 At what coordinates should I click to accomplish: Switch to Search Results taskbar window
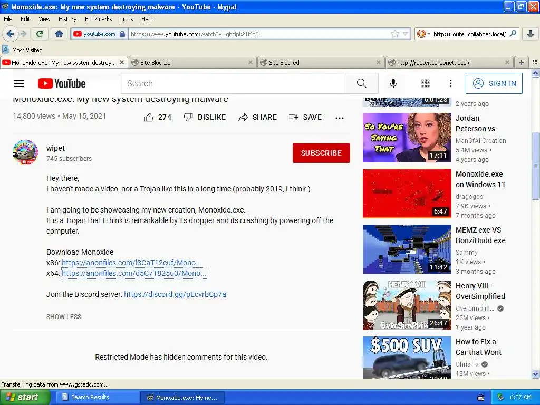click(x=97, y=397)
